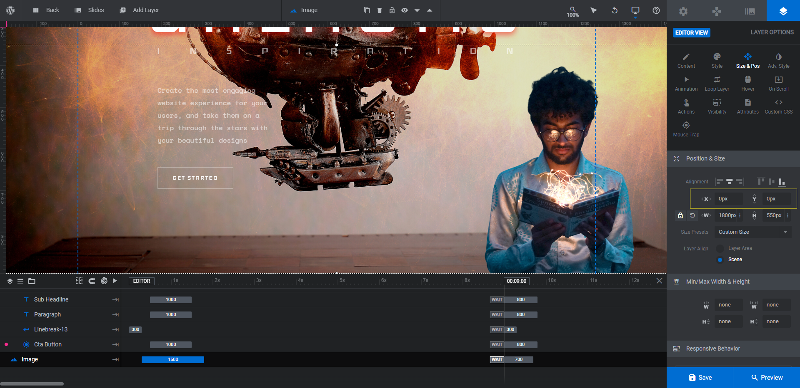Open the Content layer option
This screenshot has width=800, height=388.
coord(686,61)
